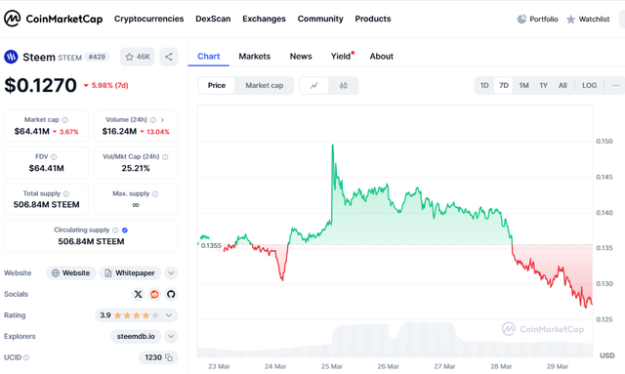Viewport: 625px width, 374px height.
Task: Switch chart to candlestick view
Action: pyautogui.click(x=343, y=85)
